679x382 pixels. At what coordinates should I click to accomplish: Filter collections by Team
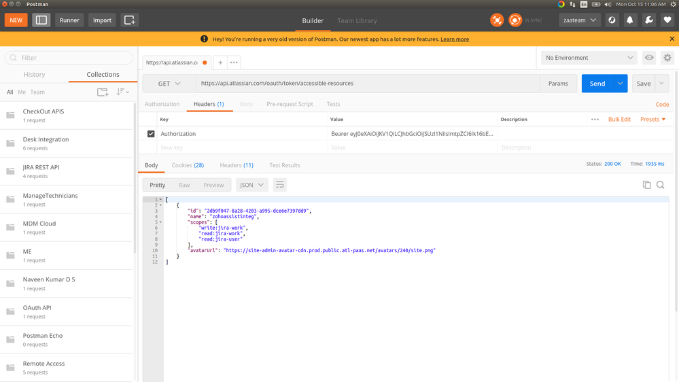[x=37, y=92]
